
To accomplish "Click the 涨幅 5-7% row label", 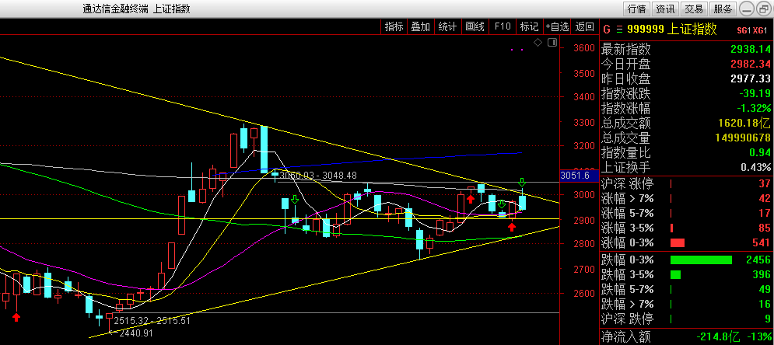I will pos(628,214).
